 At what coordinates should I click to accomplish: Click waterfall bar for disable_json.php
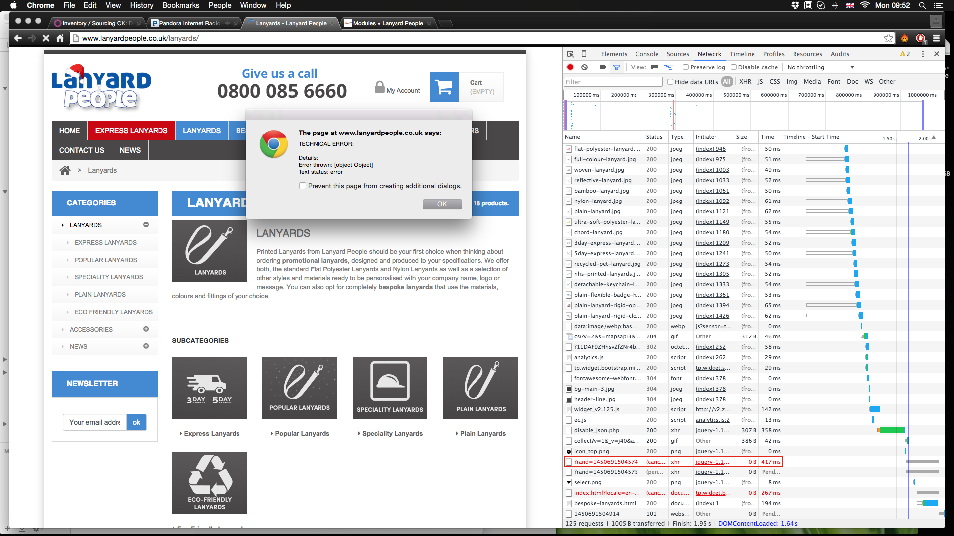pos(891,430)
